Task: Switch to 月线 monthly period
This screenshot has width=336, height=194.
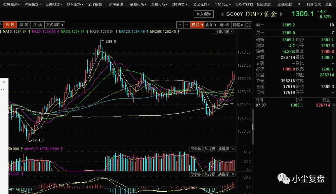Action: 38,25
